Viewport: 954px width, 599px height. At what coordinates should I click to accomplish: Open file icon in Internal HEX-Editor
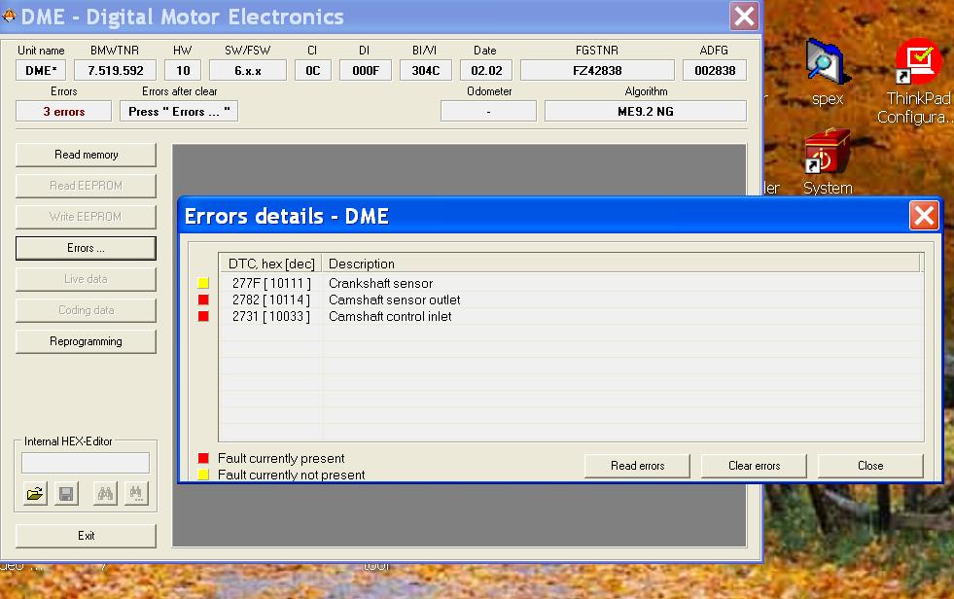point(35,493)
